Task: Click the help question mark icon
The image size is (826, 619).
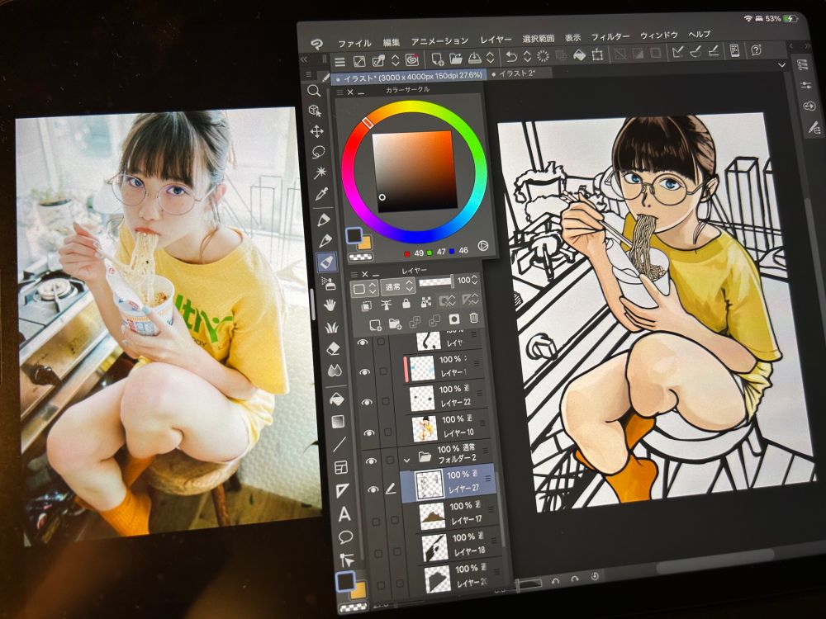Action: click(x=756, y=50)
